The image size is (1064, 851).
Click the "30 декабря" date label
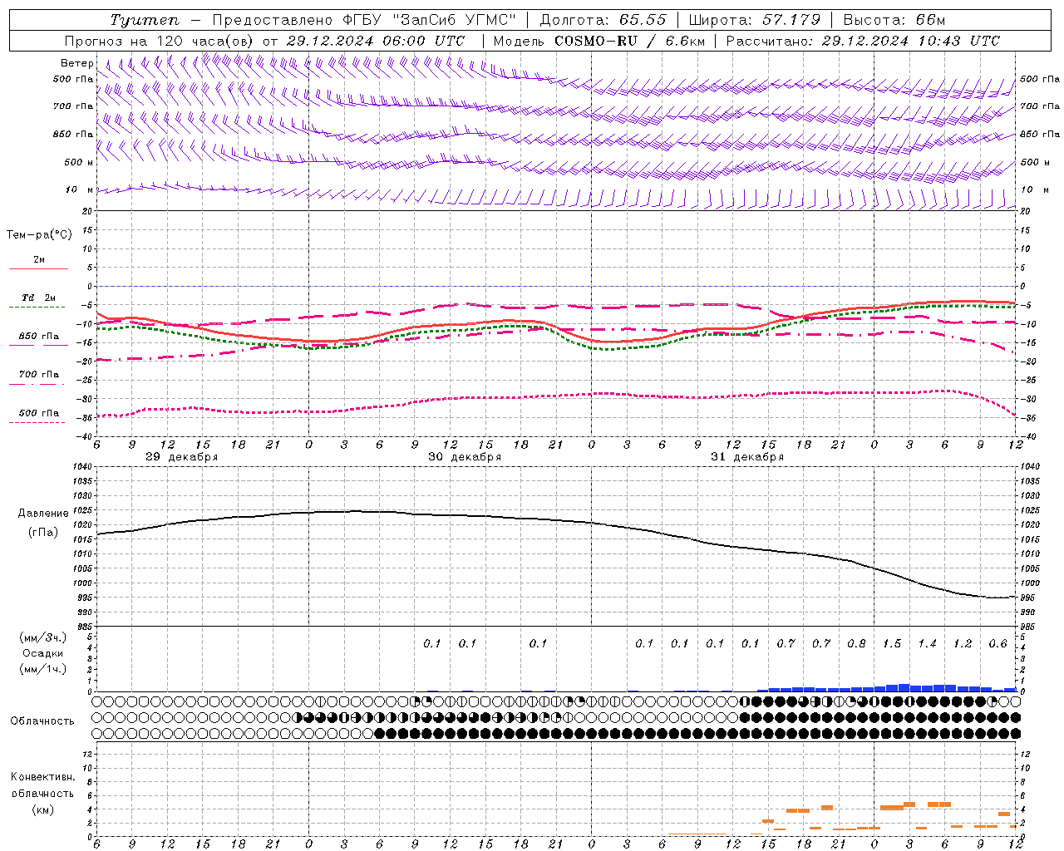click(465, 457)
